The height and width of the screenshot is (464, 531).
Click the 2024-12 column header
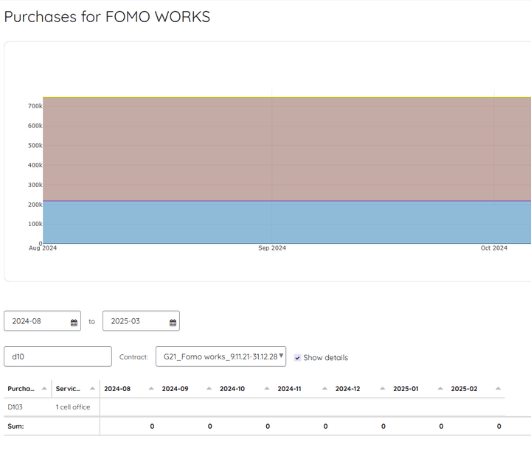pyautogui.click(x=347, y=389)
